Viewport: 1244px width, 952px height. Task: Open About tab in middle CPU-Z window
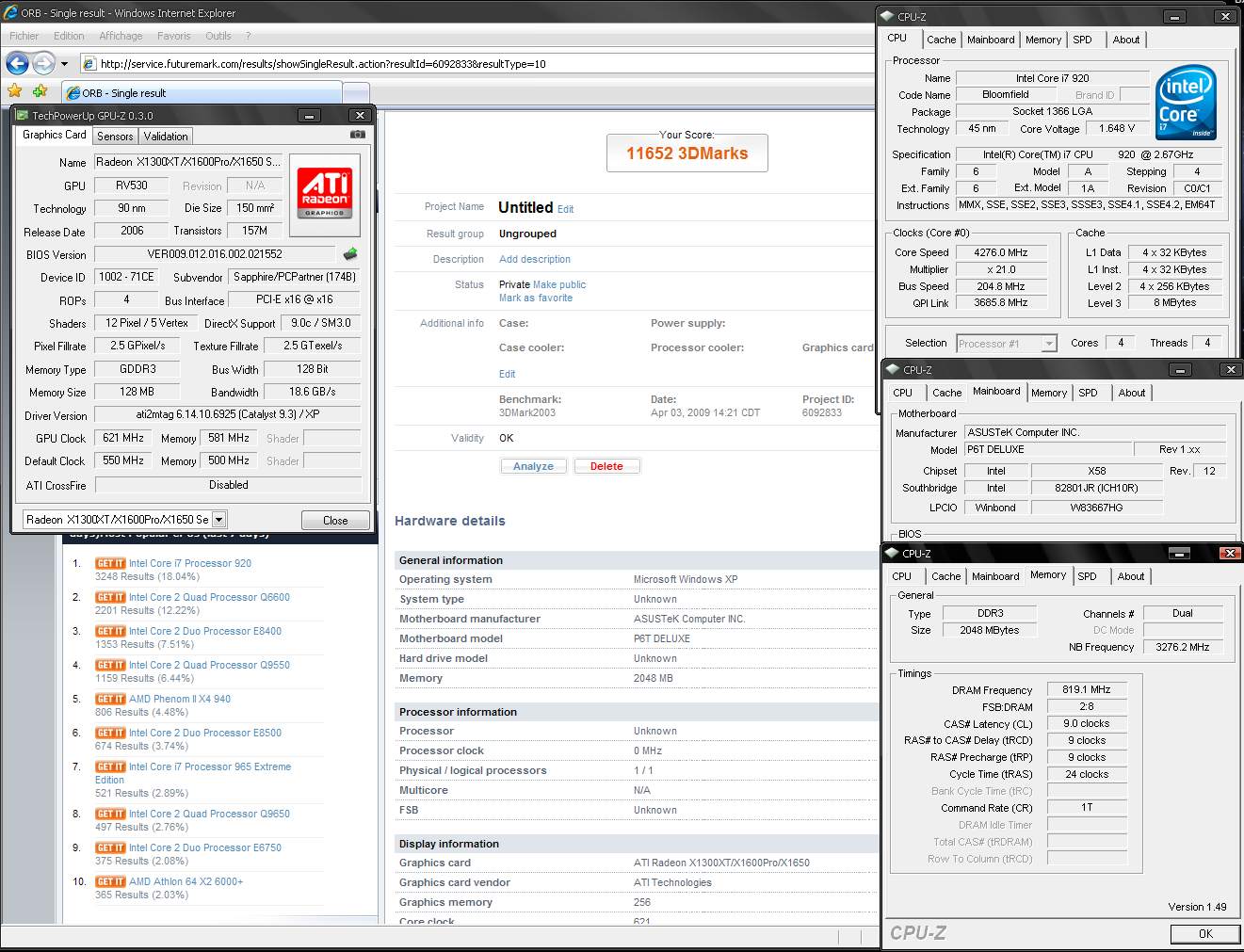point(1132,393)
